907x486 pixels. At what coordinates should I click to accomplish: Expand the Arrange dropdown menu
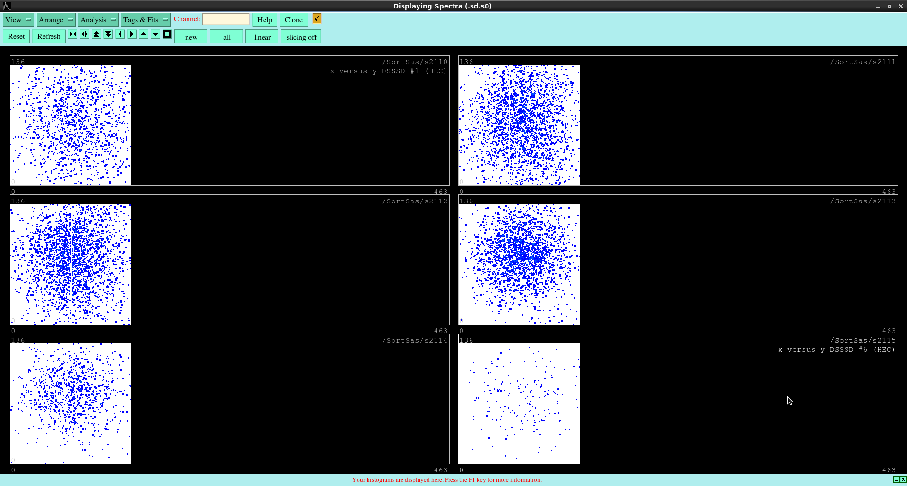coord(56,20)
